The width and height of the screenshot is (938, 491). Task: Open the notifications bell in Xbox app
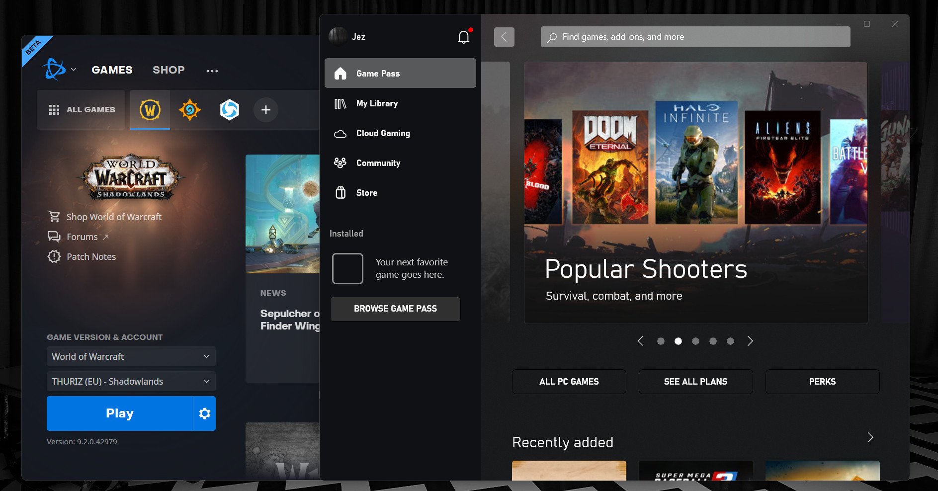(x=464, y=37)
